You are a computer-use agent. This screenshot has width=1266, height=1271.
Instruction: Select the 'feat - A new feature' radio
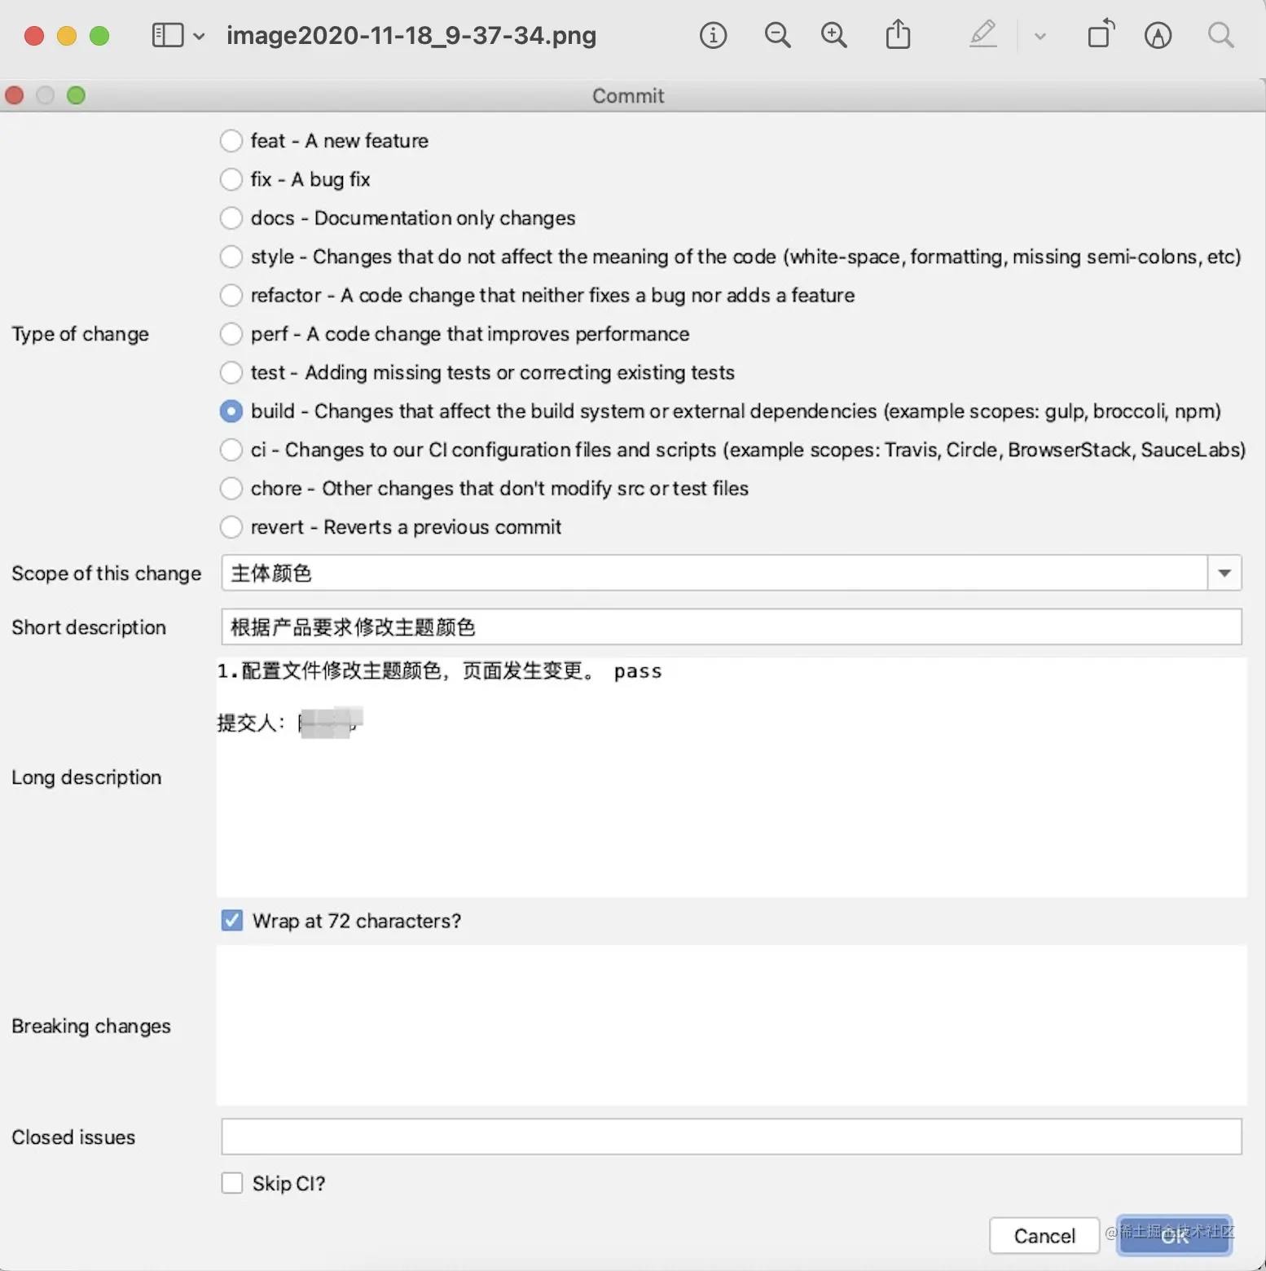[231, 141]
